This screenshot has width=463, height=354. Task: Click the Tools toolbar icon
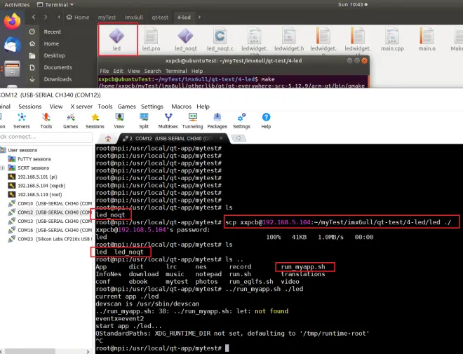(46, 121)
